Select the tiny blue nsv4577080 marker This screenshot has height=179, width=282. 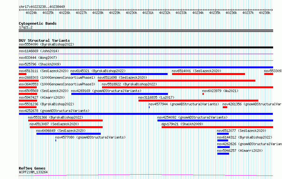pyautogui.click(x=56, y=140)
